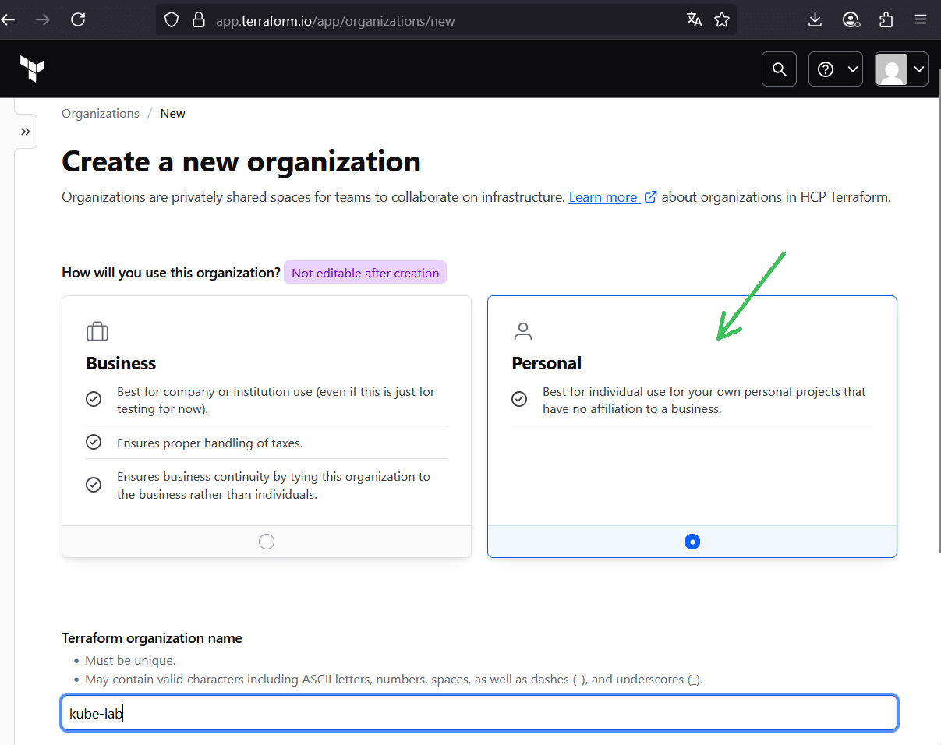941x745 pixels.
Task: Open the help menu dropdown
Action: 836,69
